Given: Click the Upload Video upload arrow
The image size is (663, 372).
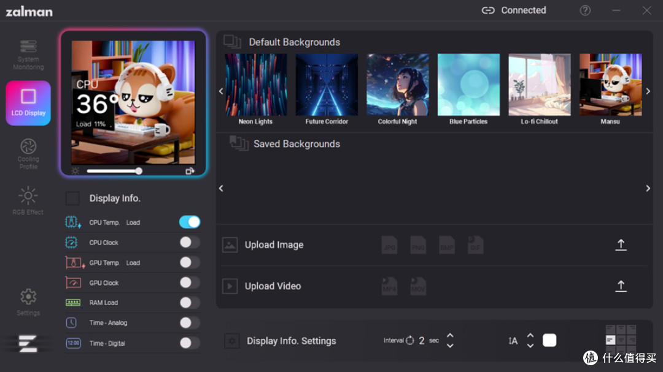Looking at the screenshot, I should click(x=621, y=286).
